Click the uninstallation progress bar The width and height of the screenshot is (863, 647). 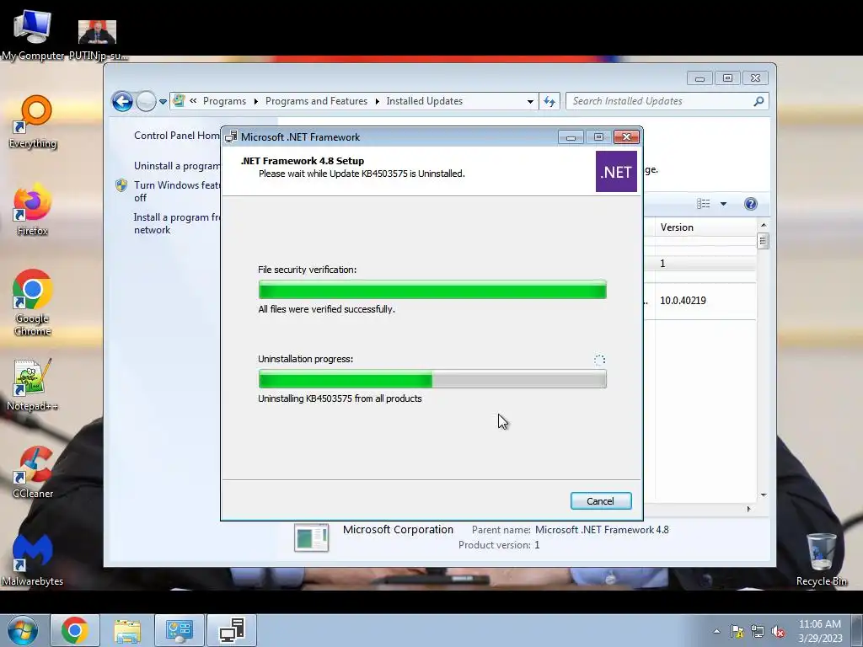point(432,379)
